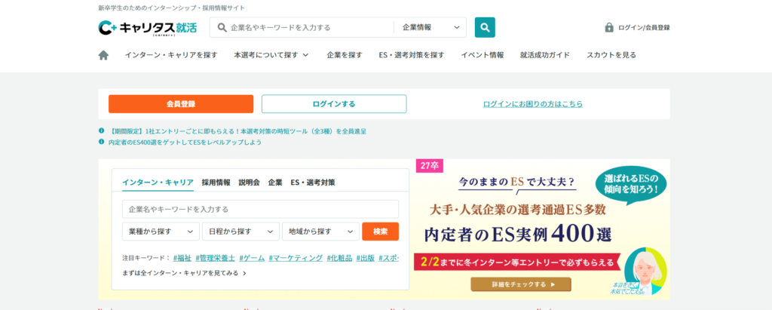Click the lock icon beside ログイン/会員登録
772x310 pixels.
click(609, 27)
